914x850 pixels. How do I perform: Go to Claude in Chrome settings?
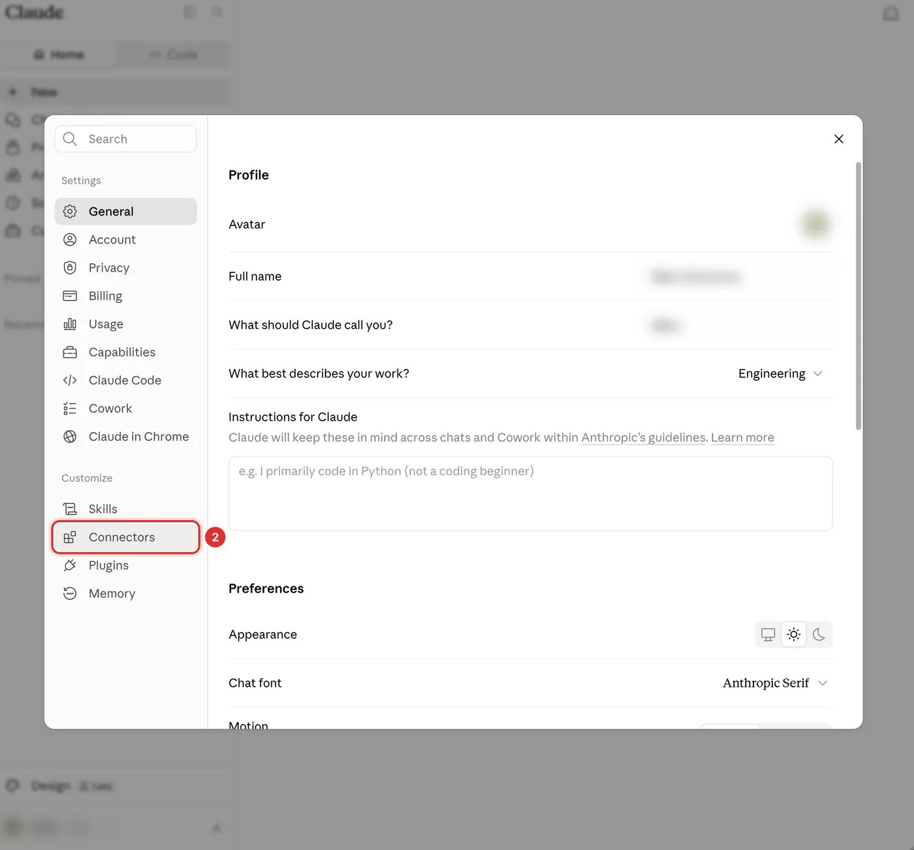(126, 437)
